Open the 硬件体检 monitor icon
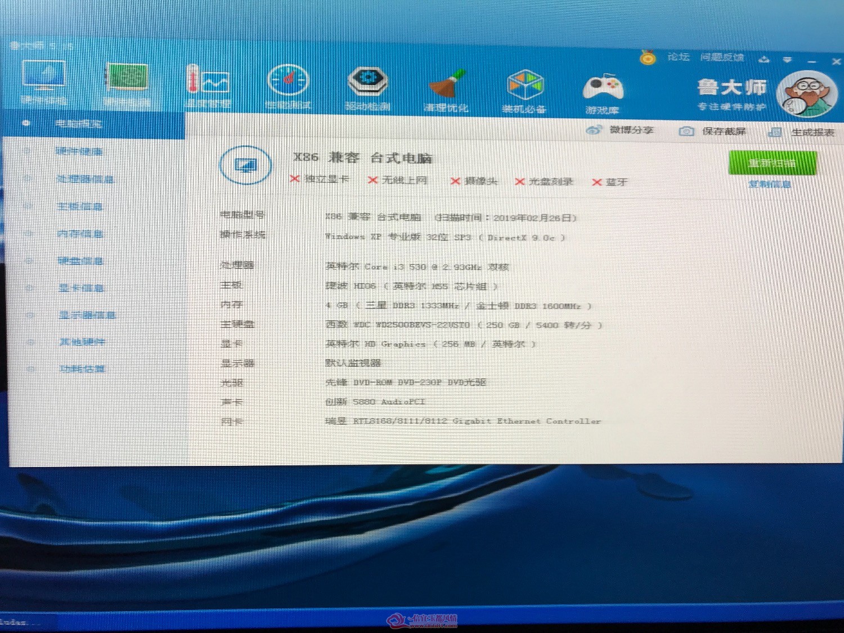Viewport: 844px width, 633px height. [x=43, y=76]
